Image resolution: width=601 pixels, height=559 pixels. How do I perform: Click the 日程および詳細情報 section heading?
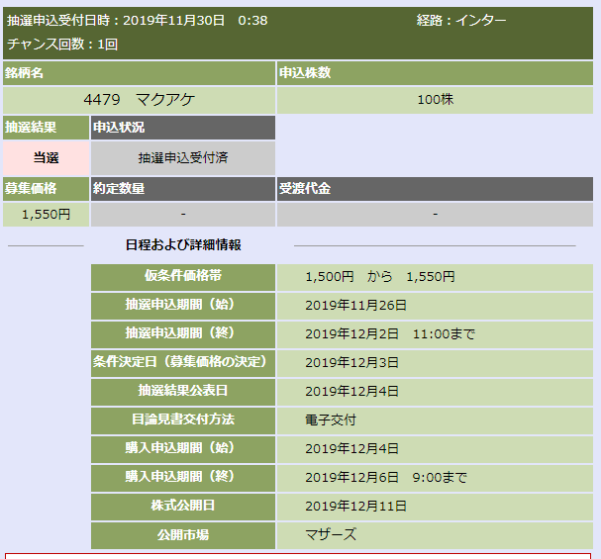point(183,245)
